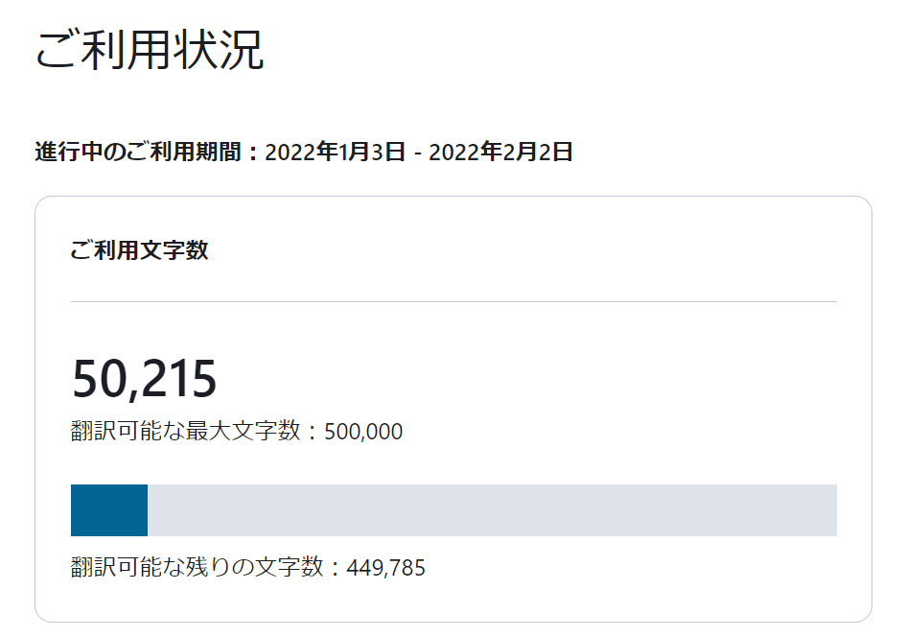Click the 翻訳可能な最大文字数 label
Image resolution: width=906 pixels, height=637 pixels.
185,431
